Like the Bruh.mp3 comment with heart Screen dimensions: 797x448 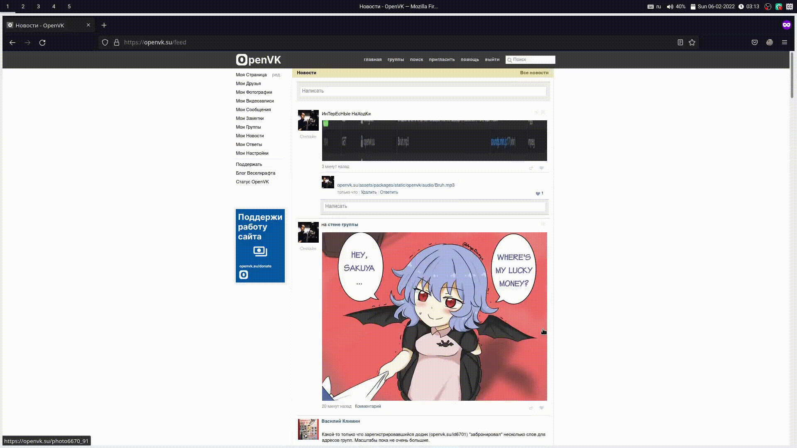coord(538,194)
